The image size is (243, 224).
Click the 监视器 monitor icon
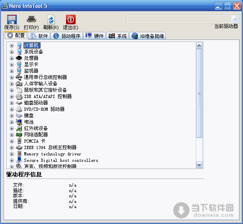click(x=19, y=71)
